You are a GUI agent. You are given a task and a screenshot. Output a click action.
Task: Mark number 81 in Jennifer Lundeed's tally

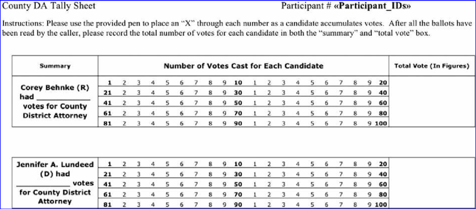tap(108, 205)
